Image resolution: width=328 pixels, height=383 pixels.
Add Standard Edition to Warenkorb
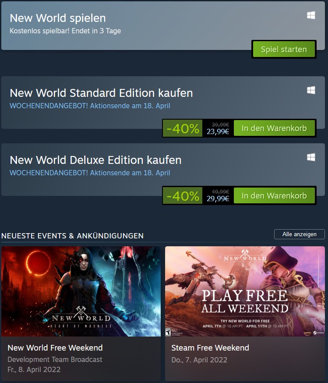click(x=274, y=128)
